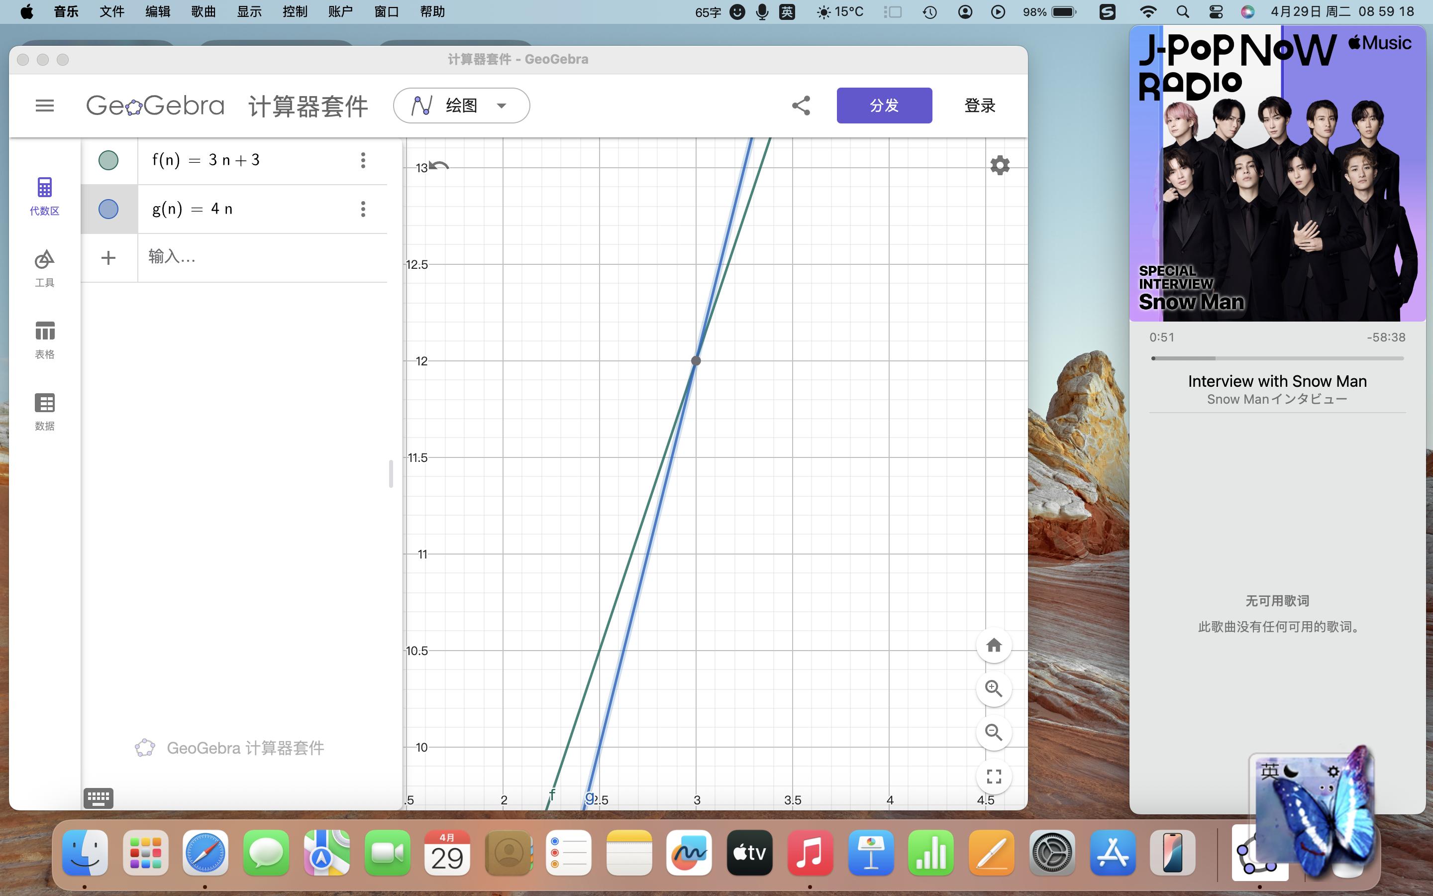This screenshot has height=896, width=1433.
Task: Seek in the Music playback progress bar
Action: point(1277,358)
